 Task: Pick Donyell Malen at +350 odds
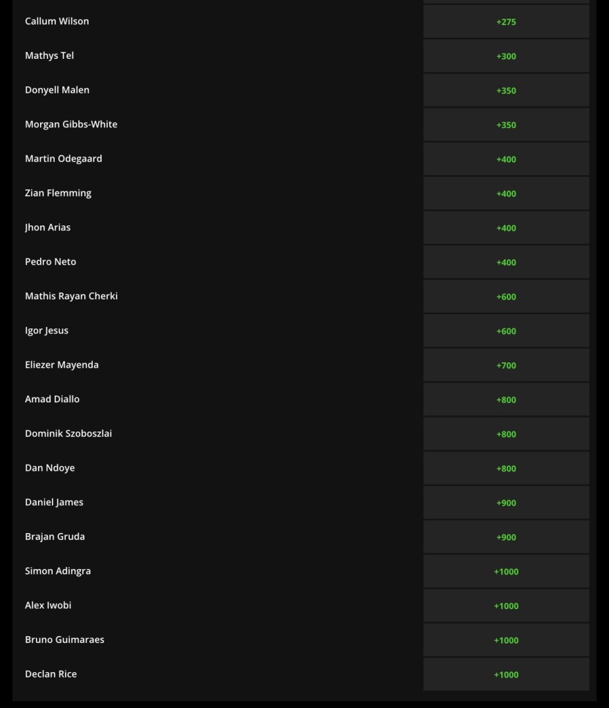pos(506,91)
